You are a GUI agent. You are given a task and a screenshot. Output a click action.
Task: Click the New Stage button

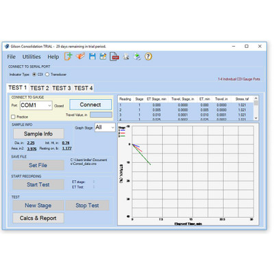38,206
